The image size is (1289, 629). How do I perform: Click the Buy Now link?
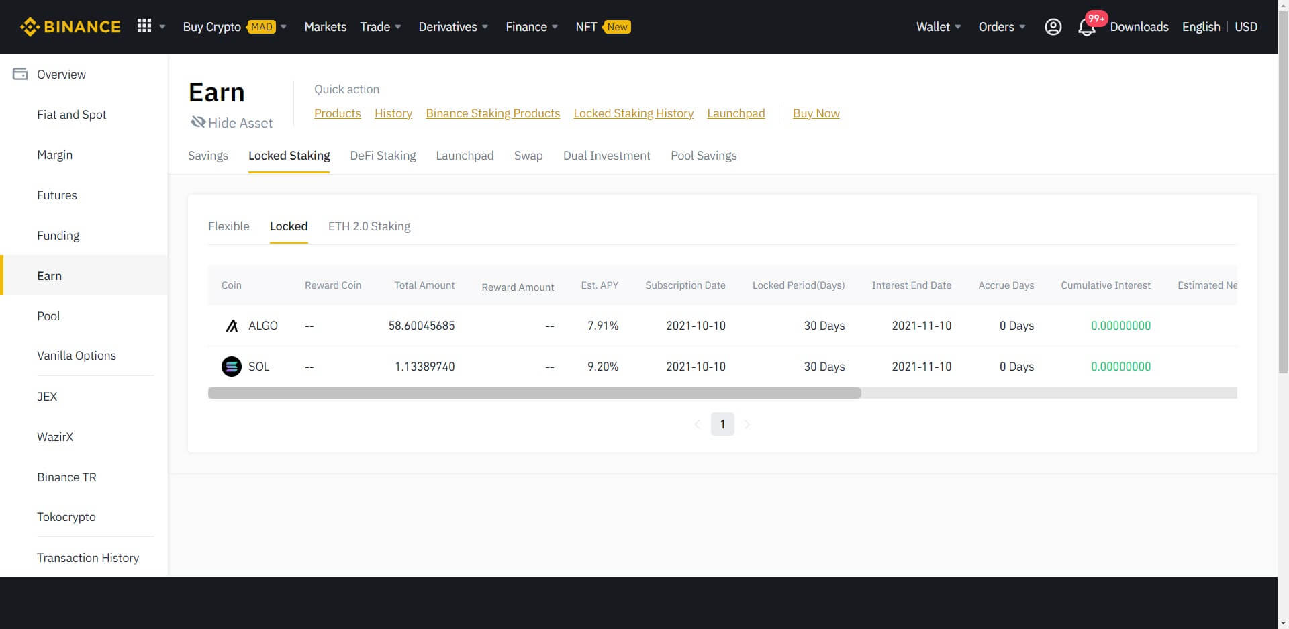click(x=816, y=113)
